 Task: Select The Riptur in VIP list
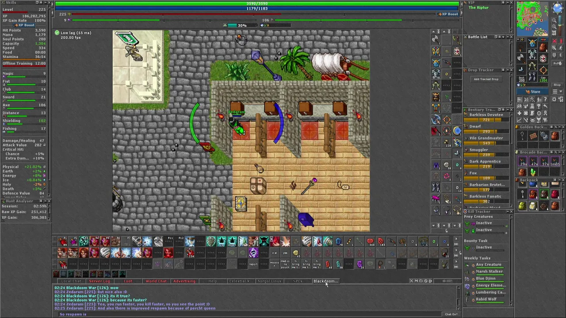pyautogui.click(x=479, y=8)
